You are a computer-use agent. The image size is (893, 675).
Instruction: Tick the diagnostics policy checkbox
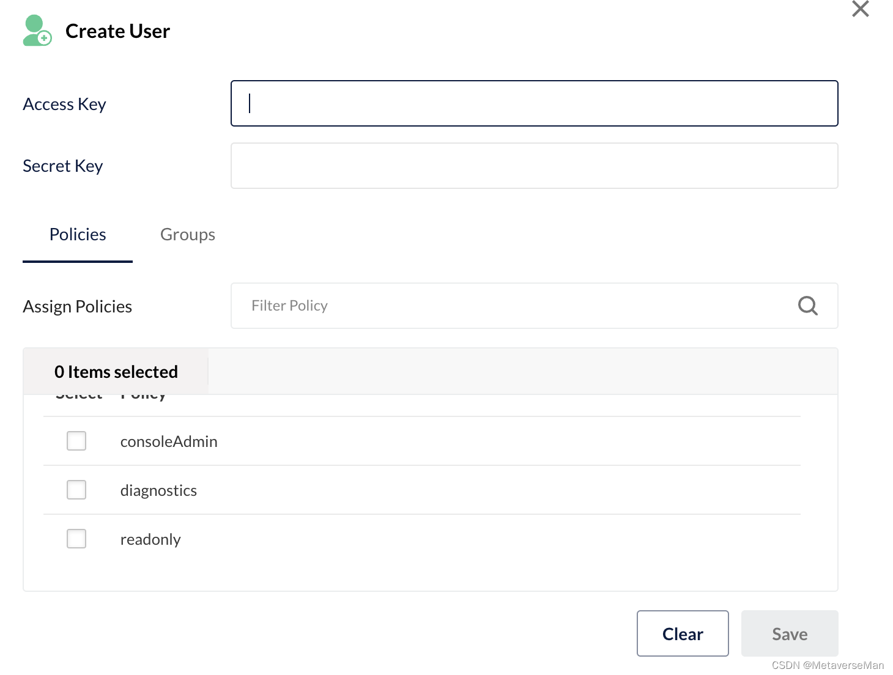coord(76,490)
